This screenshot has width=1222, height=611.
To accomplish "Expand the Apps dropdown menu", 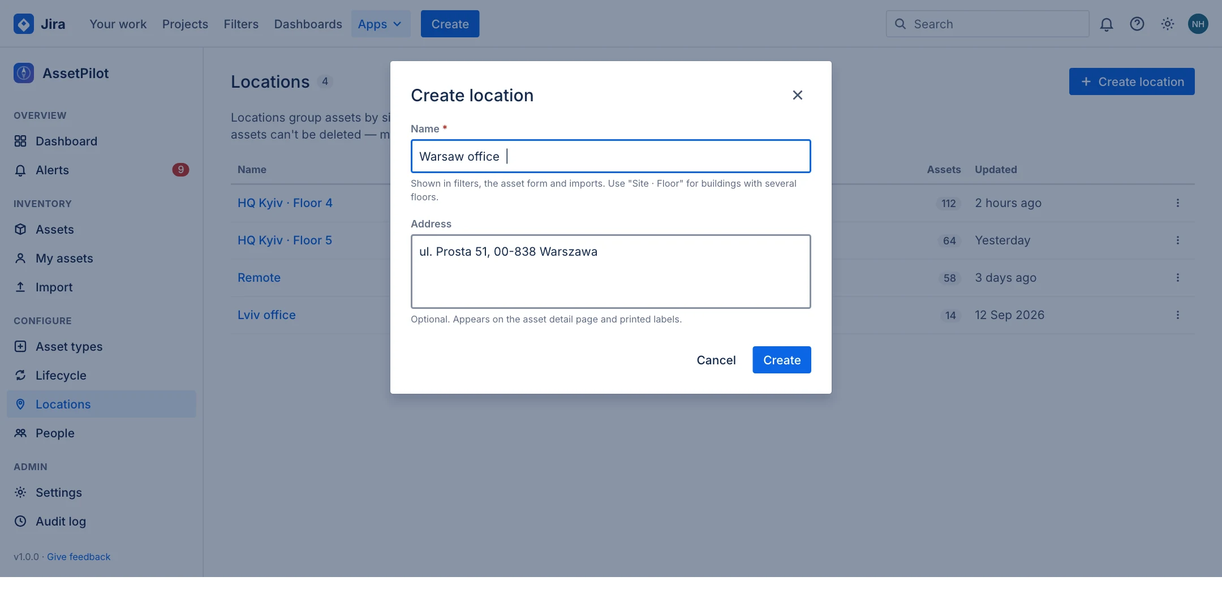I will [380, 24].
